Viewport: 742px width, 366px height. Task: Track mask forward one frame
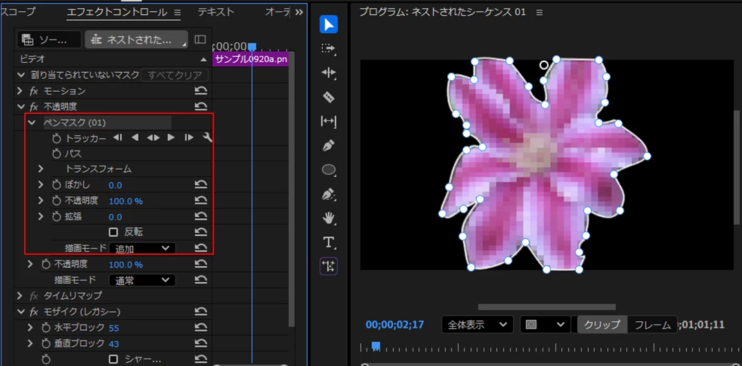click(189, 138)
